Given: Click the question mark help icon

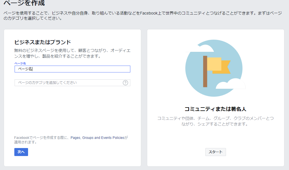Looking at the screenshot, I should (125, 83).
